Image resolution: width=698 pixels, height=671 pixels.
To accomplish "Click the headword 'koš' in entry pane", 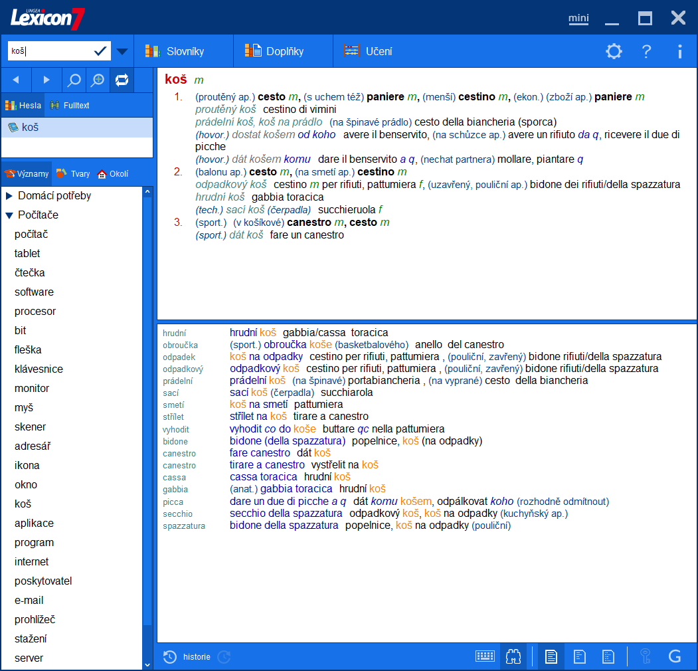I will coord(176,79).
